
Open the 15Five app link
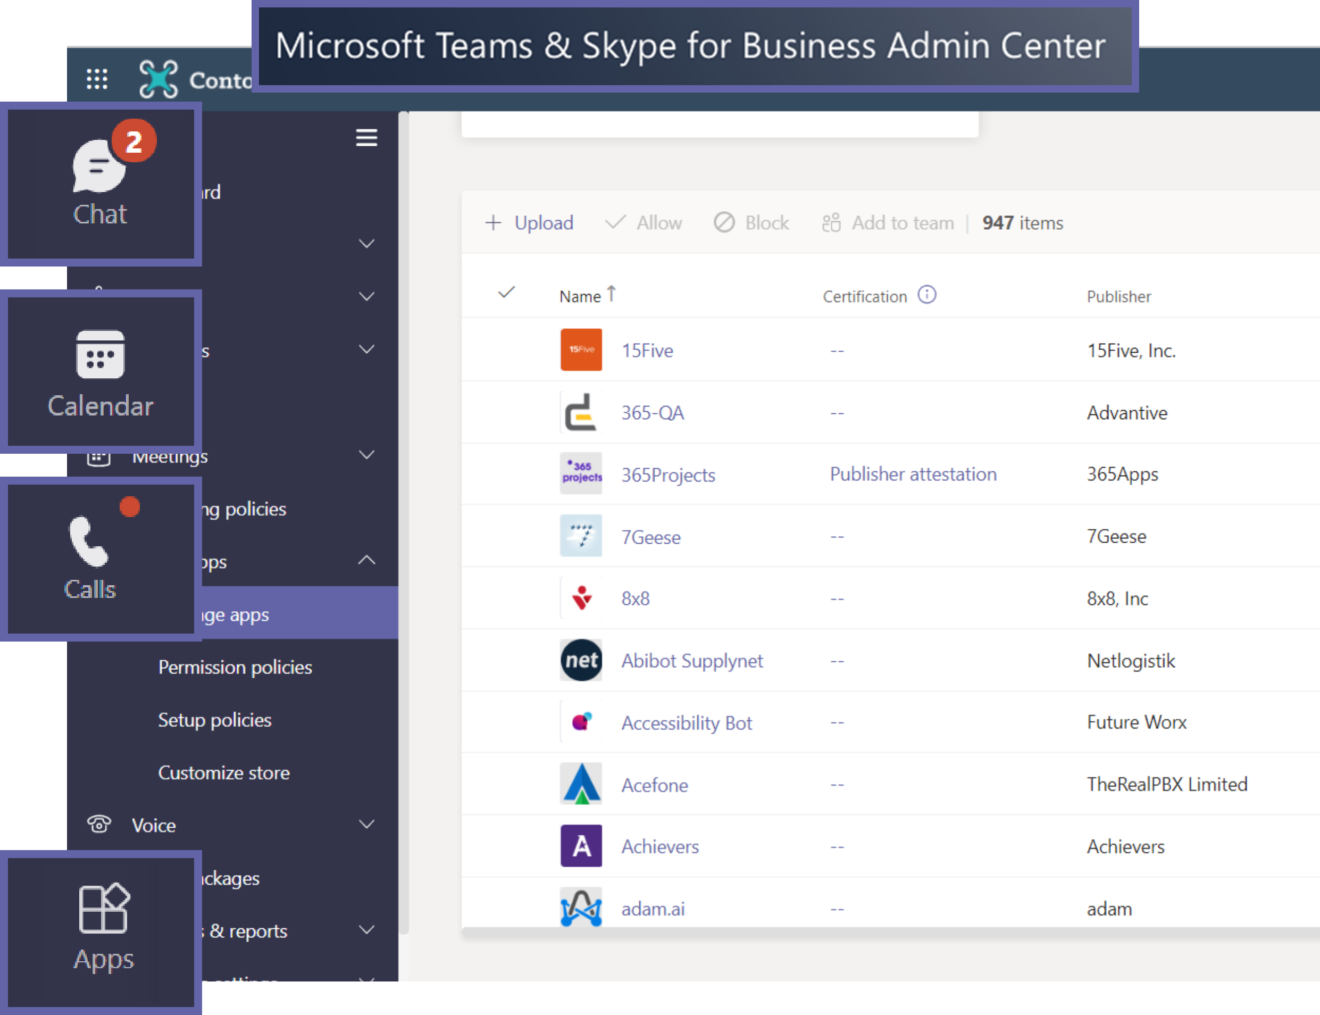pos(647,351)
